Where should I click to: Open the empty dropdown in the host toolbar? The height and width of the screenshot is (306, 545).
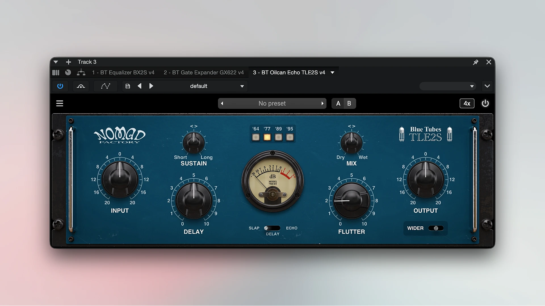pos(448,86)
